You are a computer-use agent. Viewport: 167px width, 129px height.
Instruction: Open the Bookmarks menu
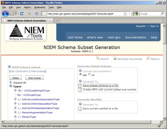(x=40, y=7)
